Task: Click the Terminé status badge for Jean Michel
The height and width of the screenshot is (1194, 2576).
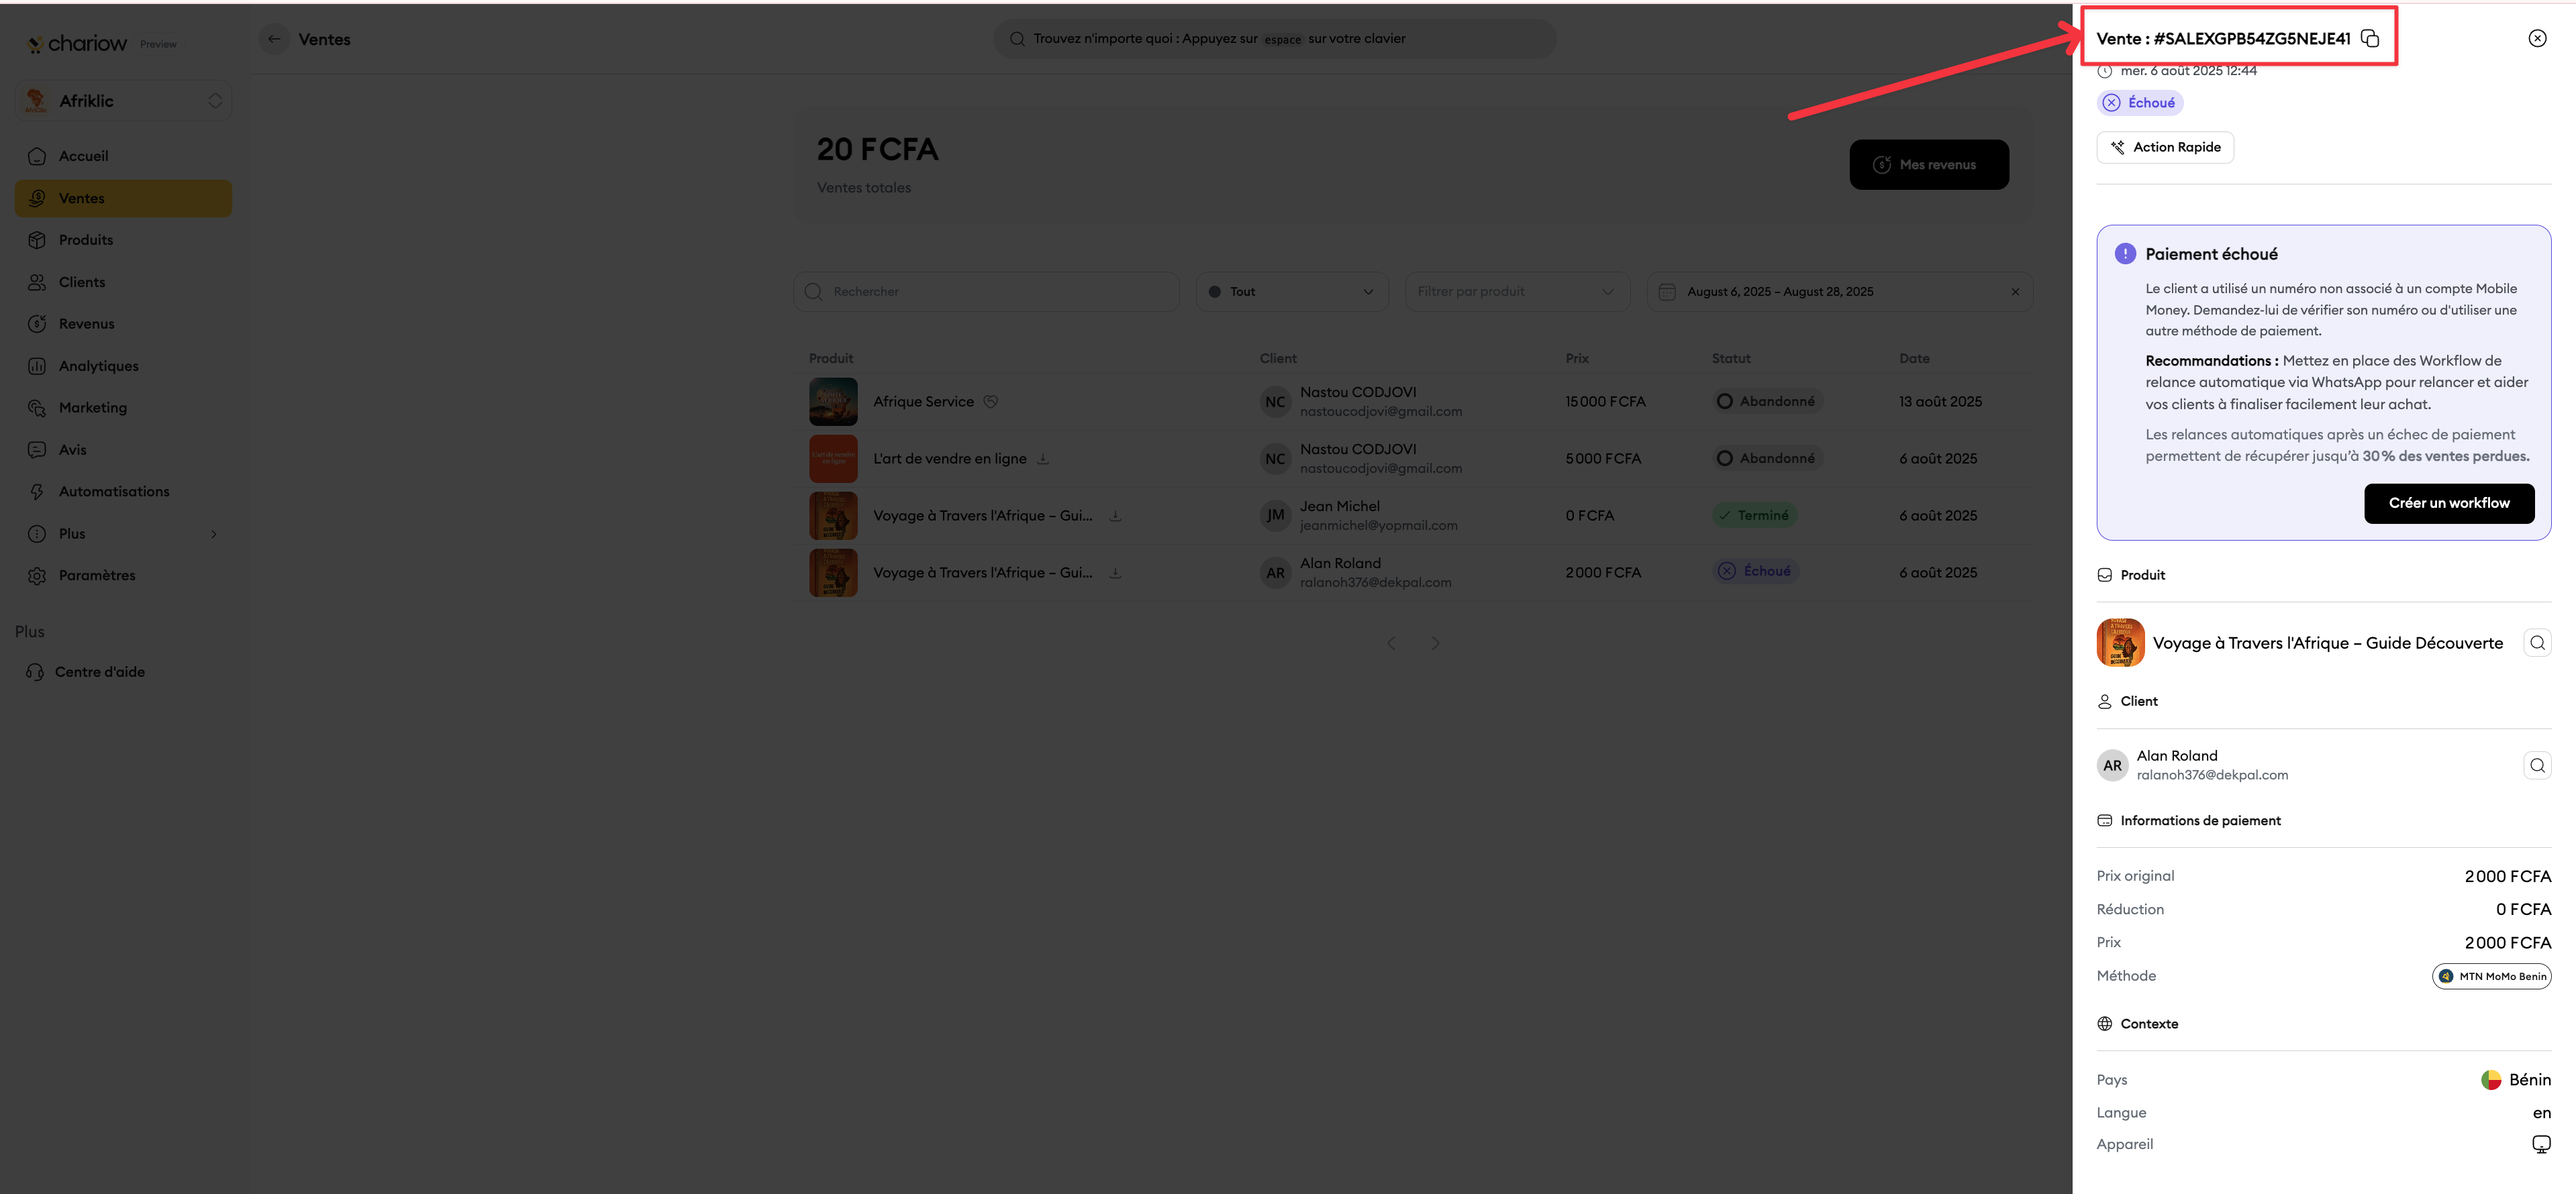Action: (x=1754, y=516)
